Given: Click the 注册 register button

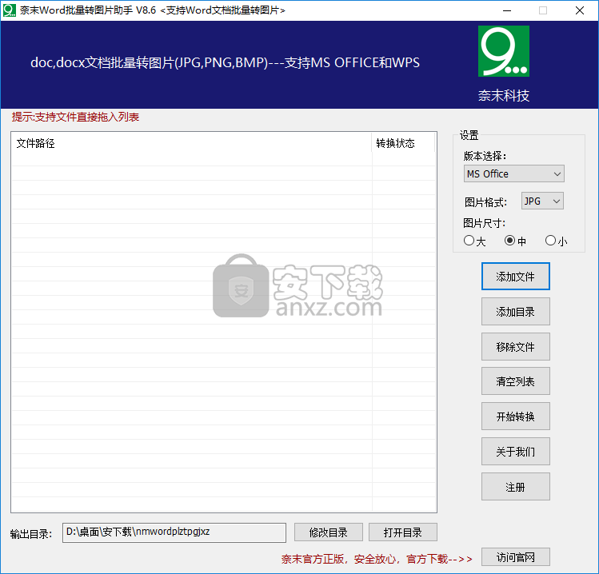Looking at the screenshot, I should (515, 487).
